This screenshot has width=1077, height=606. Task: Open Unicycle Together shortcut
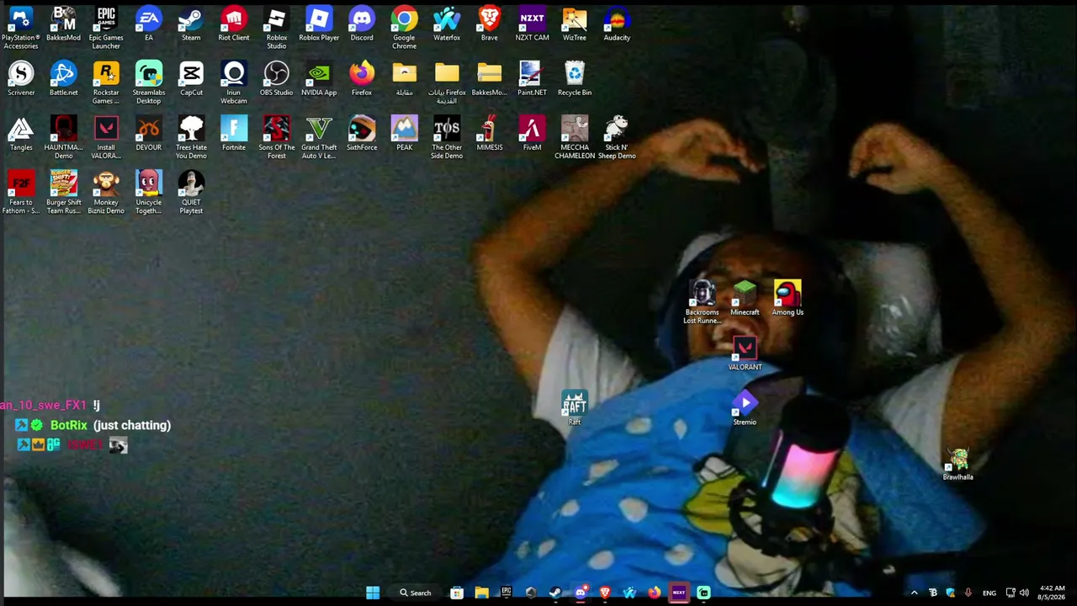[149, 192]
